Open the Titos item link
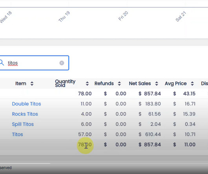Image resolution: width=208 pixels, height=174 pixels. click(x=17, y=134)
